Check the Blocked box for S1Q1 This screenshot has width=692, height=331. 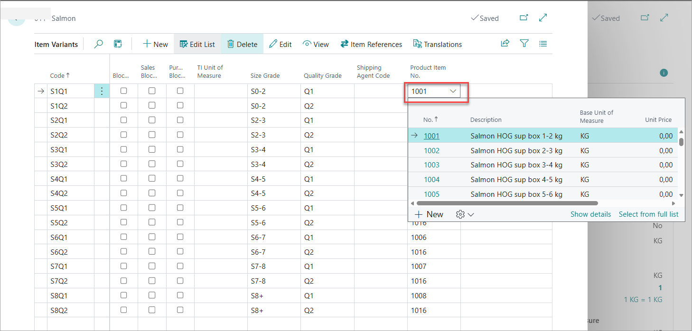(124, 91)
